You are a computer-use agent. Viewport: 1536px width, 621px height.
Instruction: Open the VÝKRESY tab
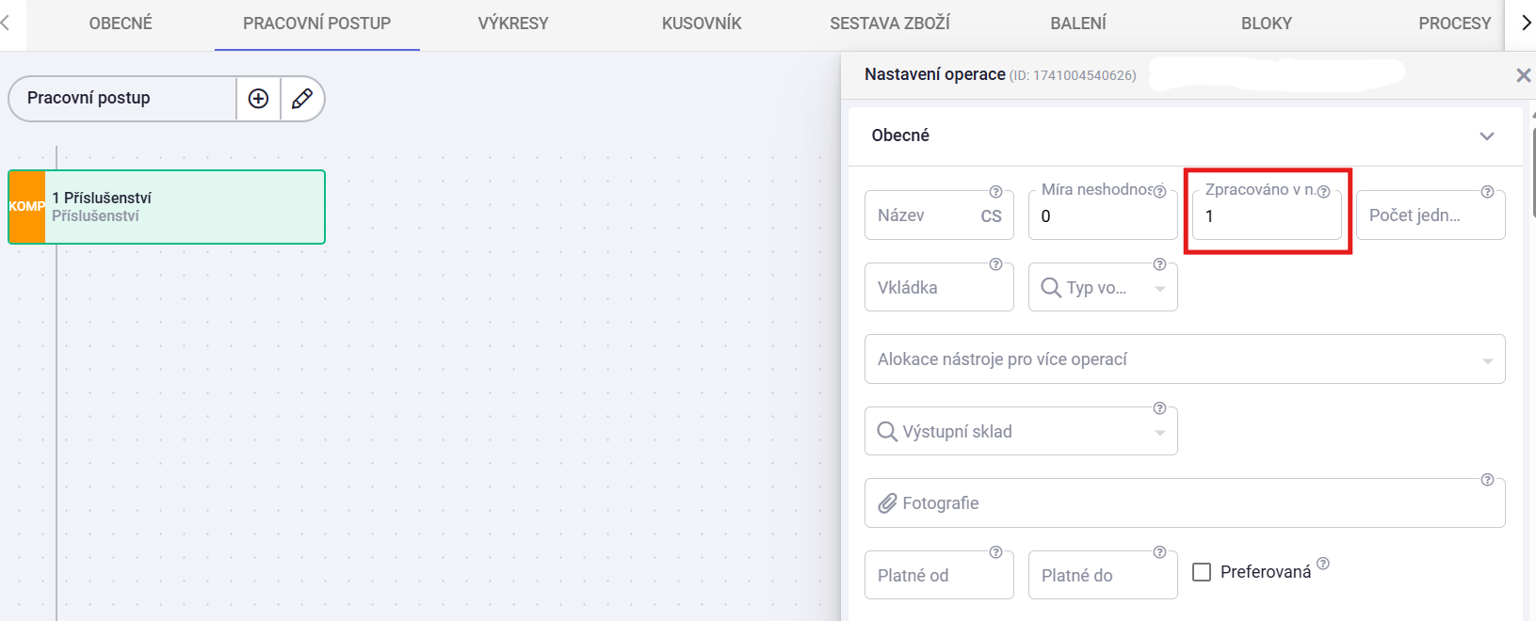coord(513,24)
